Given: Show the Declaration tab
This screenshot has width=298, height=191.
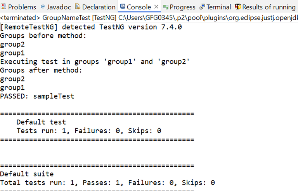Looking at the screenshot, I should (x=99, y=7).
